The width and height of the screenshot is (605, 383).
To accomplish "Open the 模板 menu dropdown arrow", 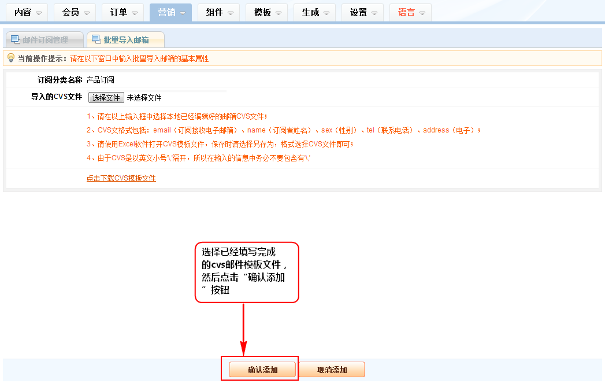I will point(278,13).
